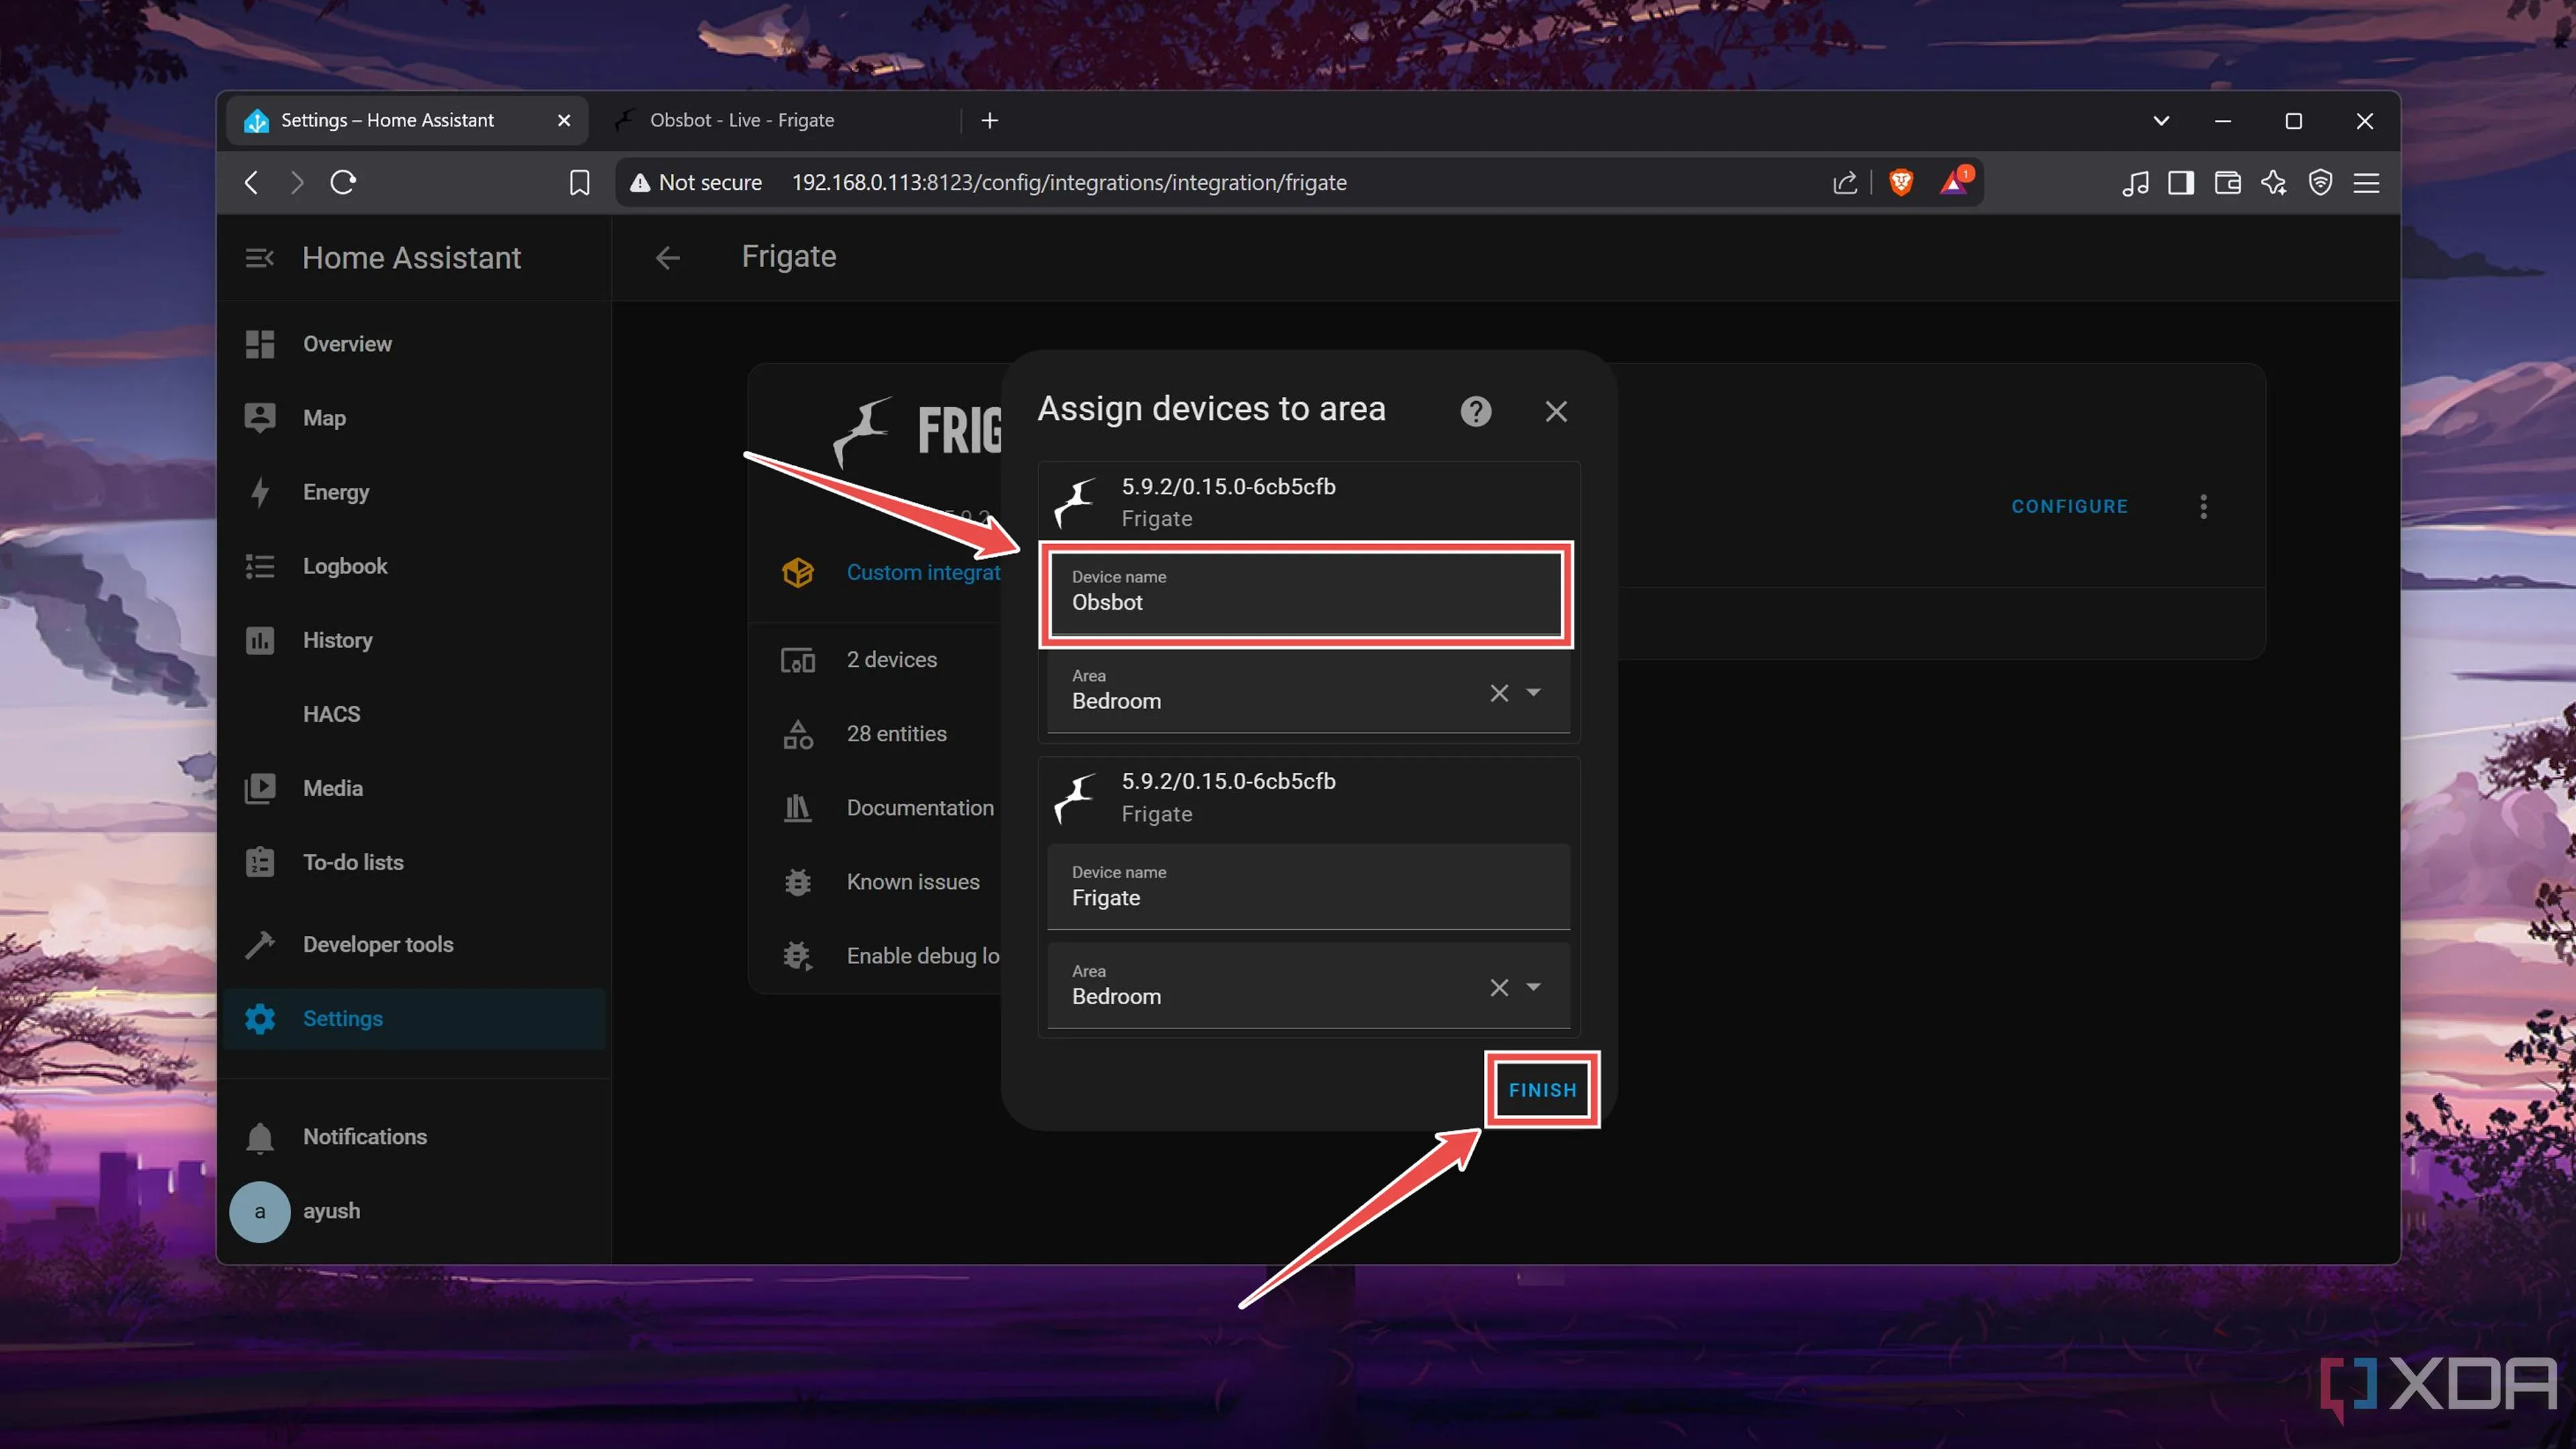
Task: Click the help question mark icon in dialog
Action: [1475, 411]
